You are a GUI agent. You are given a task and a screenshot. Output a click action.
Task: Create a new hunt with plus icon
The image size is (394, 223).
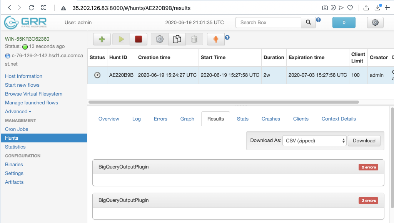(x=102, y=39)
